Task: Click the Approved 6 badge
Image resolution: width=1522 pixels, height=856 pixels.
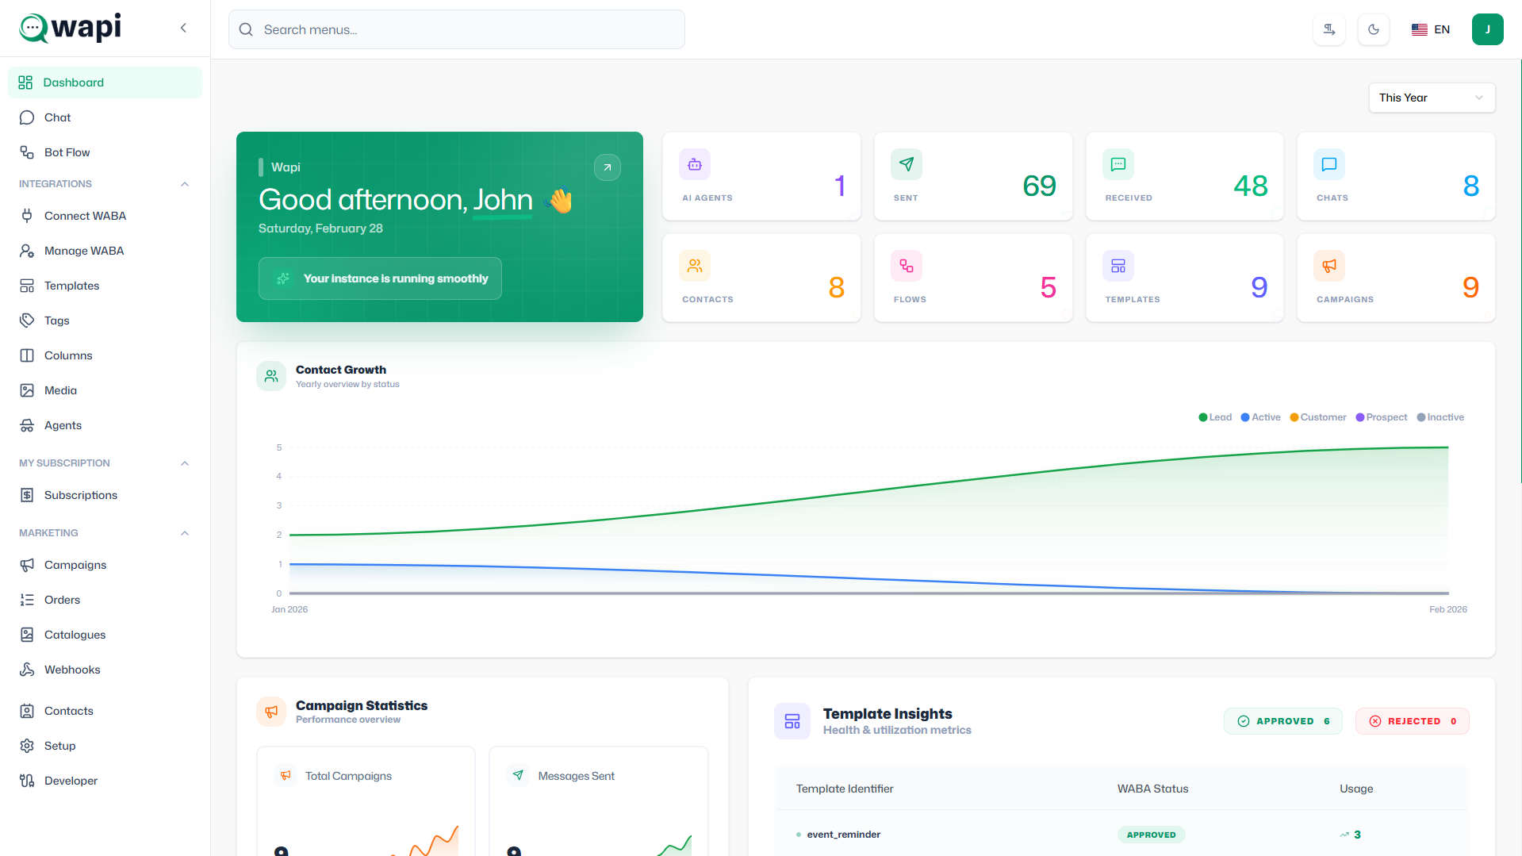Action: click(x=1283, y=721)
